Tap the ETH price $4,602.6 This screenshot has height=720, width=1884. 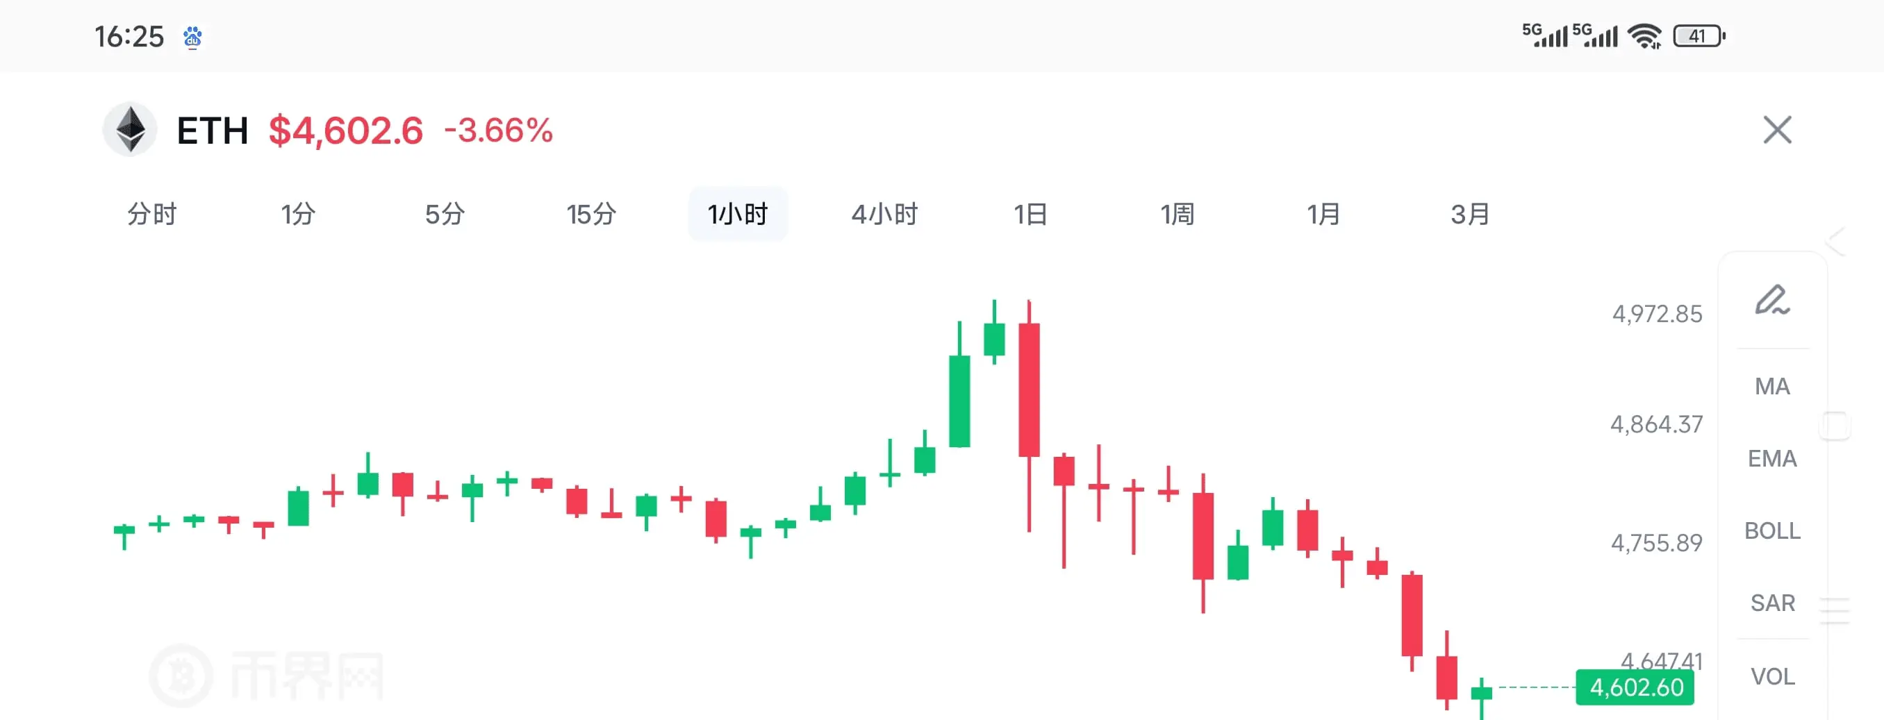pyautogui.click(x=345, y=131)
